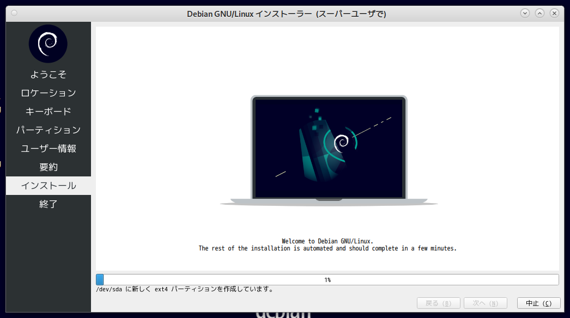Click the disabled 戻る (B) back button
Screen dimensions: 570x318
tap(439, 303)
